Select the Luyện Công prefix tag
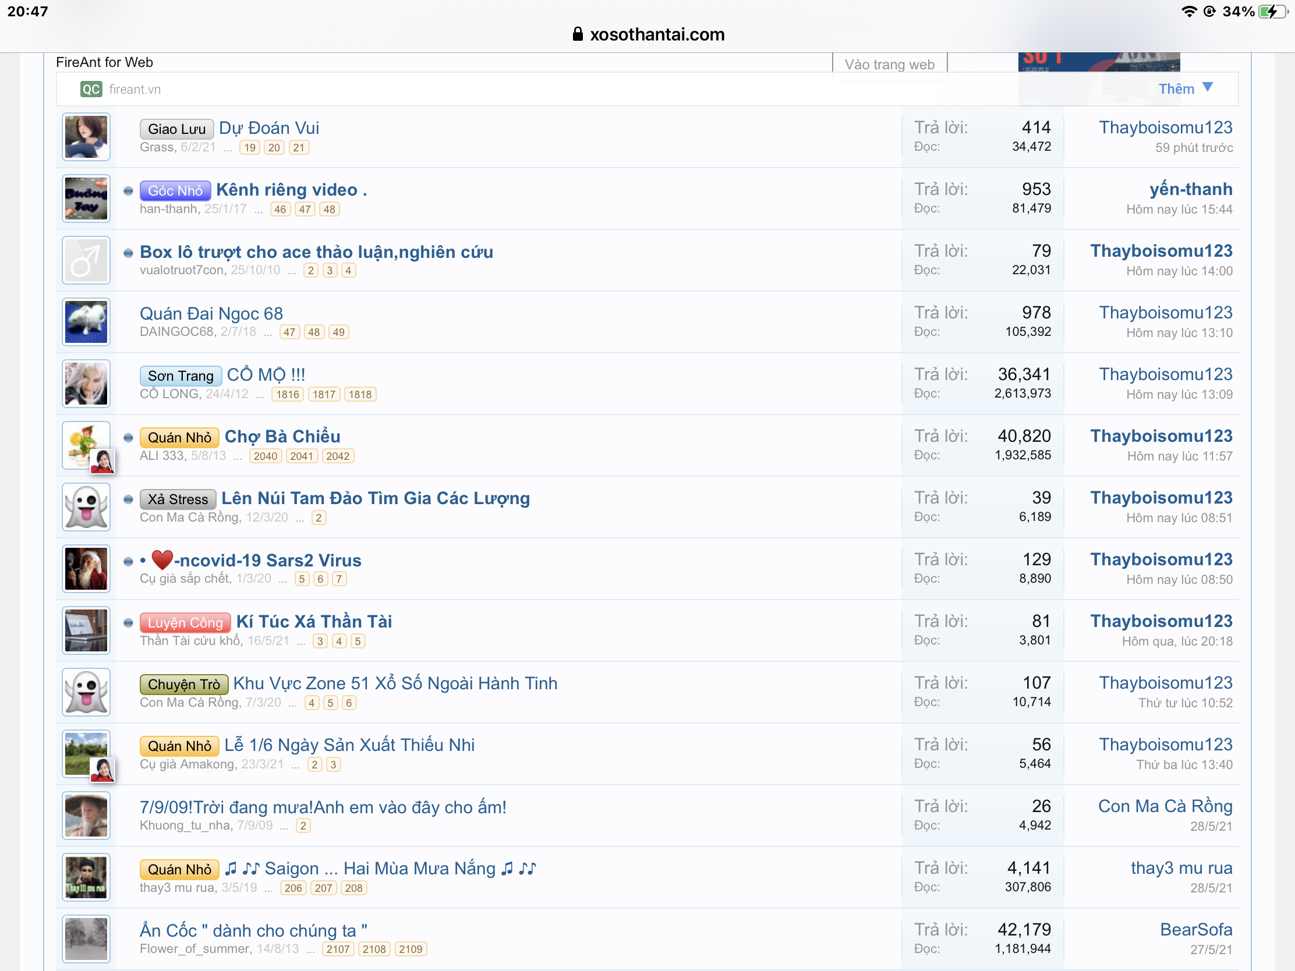1295x971 pixels. (185, 623)
